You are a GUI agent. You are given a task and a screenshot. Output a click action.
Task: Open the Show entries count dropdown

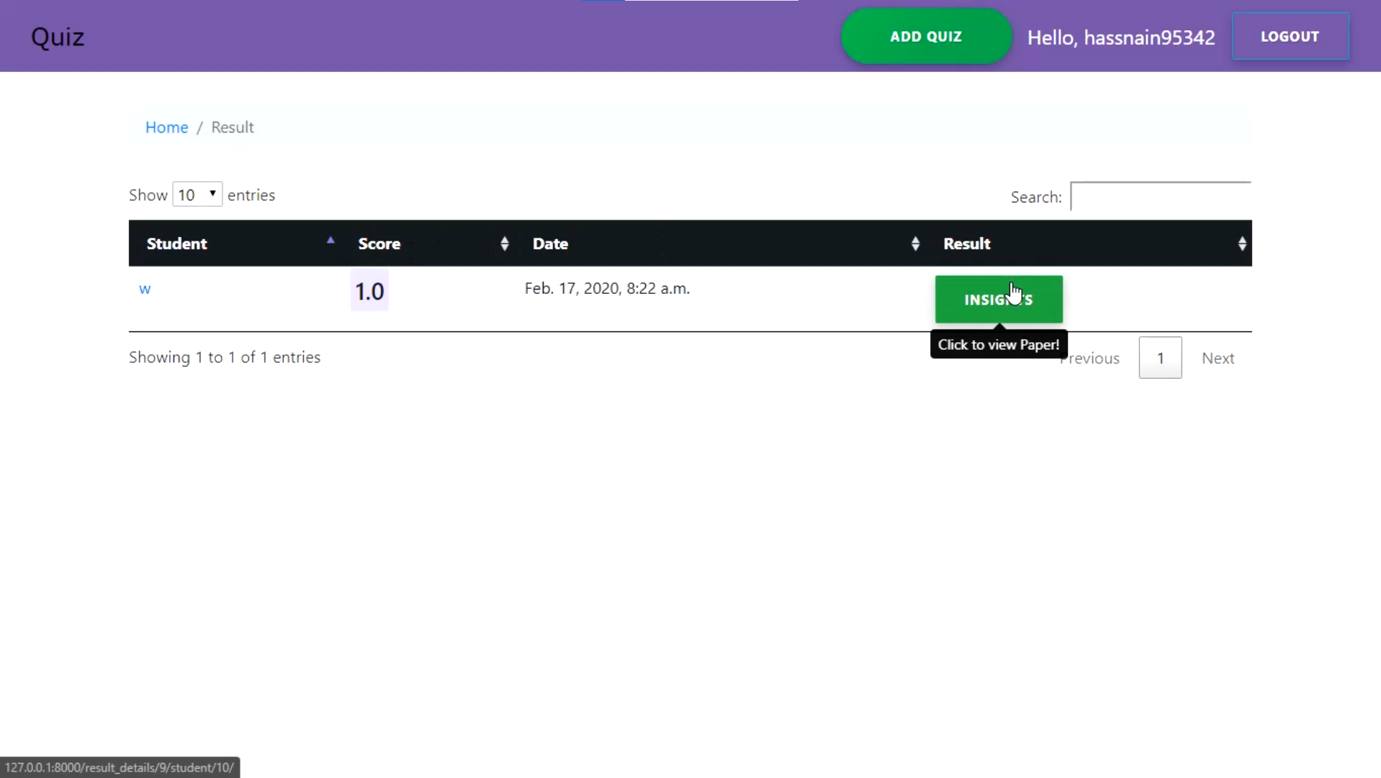197,194
